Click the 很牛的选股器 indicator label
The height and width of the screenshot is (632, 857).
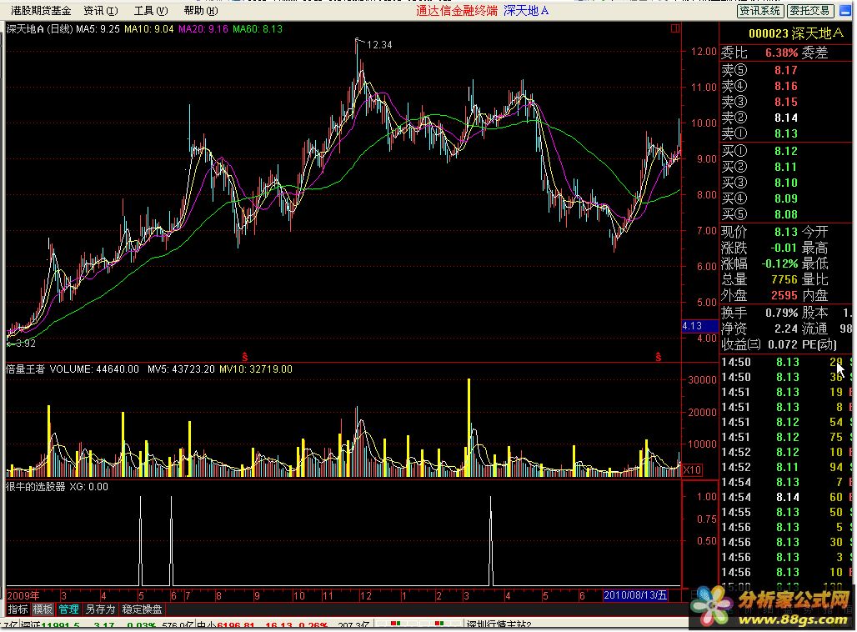coord(36,487)
